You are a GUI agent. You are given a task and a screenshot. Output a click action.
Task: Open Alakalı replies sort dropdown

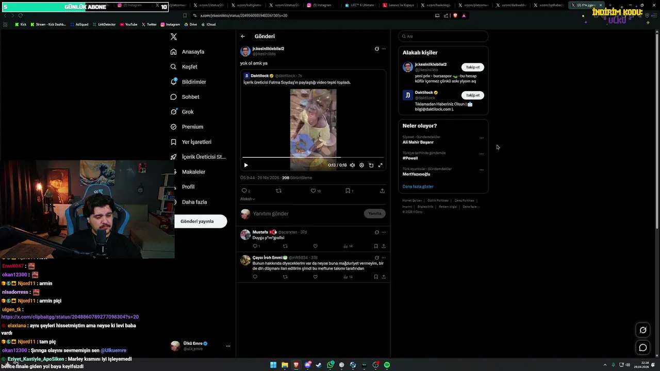pyautogui.click(x=247, y=199)
